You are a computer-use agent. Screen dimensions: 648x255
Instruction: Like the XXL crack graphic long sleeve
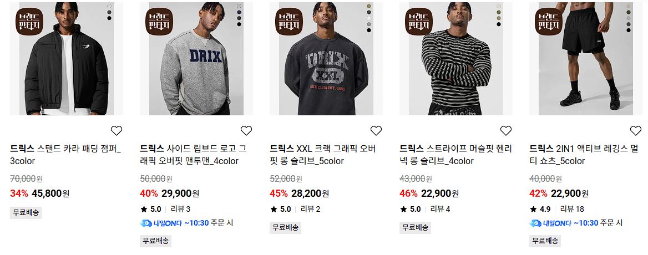(376, 131)
